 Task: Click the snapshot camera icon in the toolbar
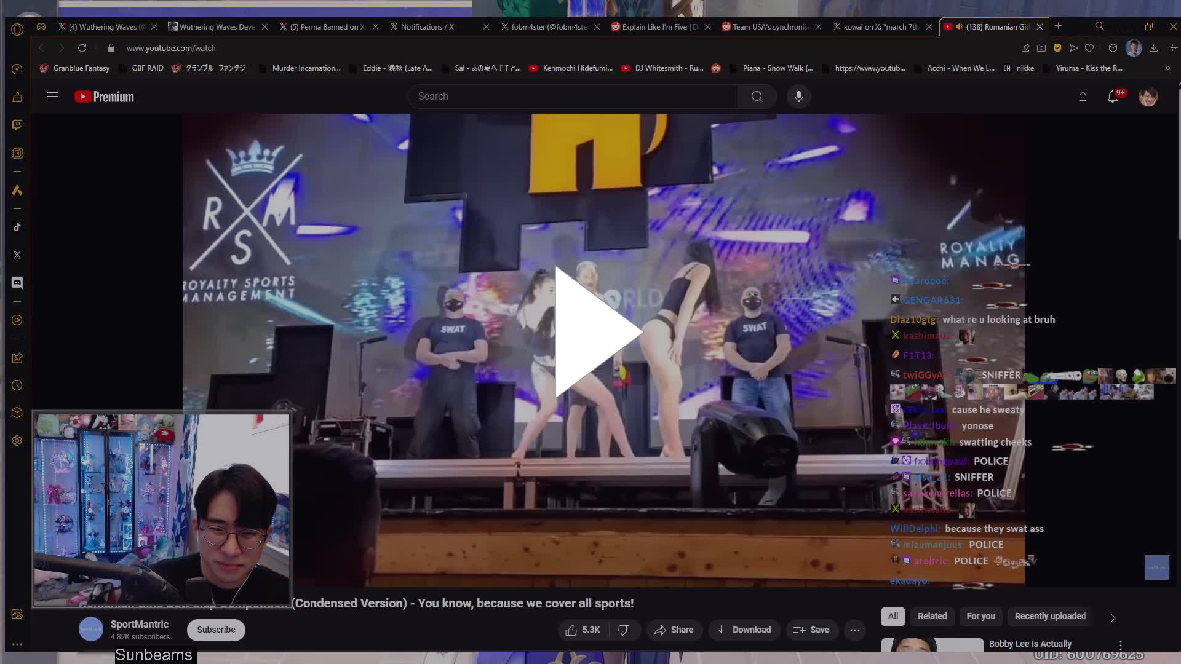[x=1041, y=48]
